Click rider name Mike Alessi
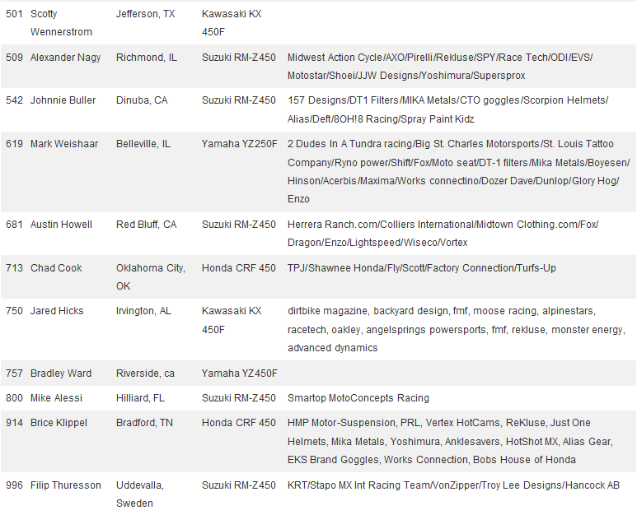Screen dimensions: 637x515 point(58,398)
